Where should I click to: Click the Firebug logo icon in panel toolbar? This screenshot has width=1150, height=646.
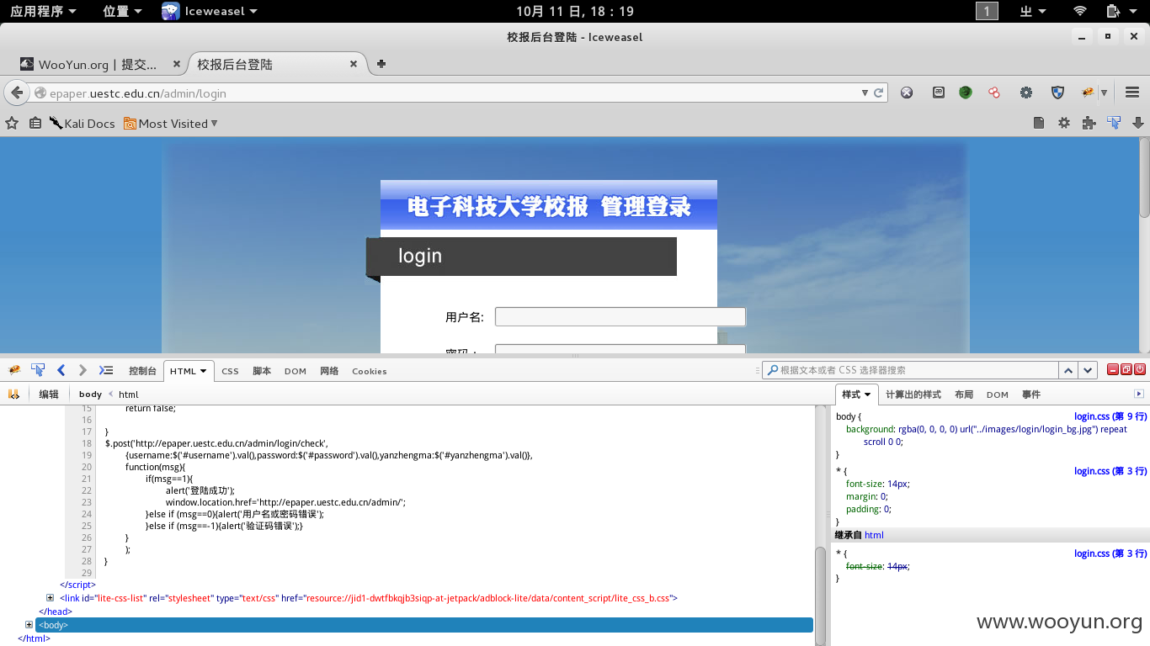click(13, 370)
